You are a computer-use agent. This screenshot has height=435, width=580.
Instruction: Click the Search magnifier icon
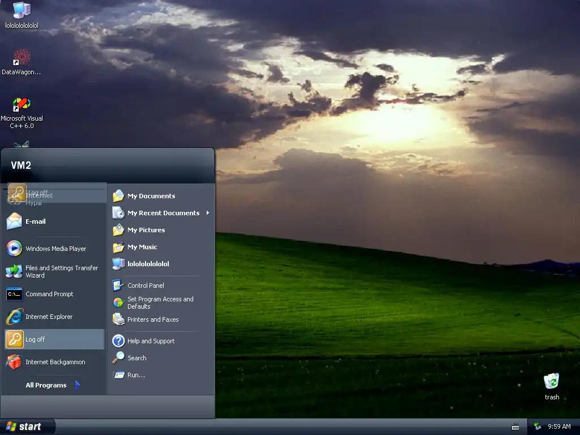(x=118, y=358)
